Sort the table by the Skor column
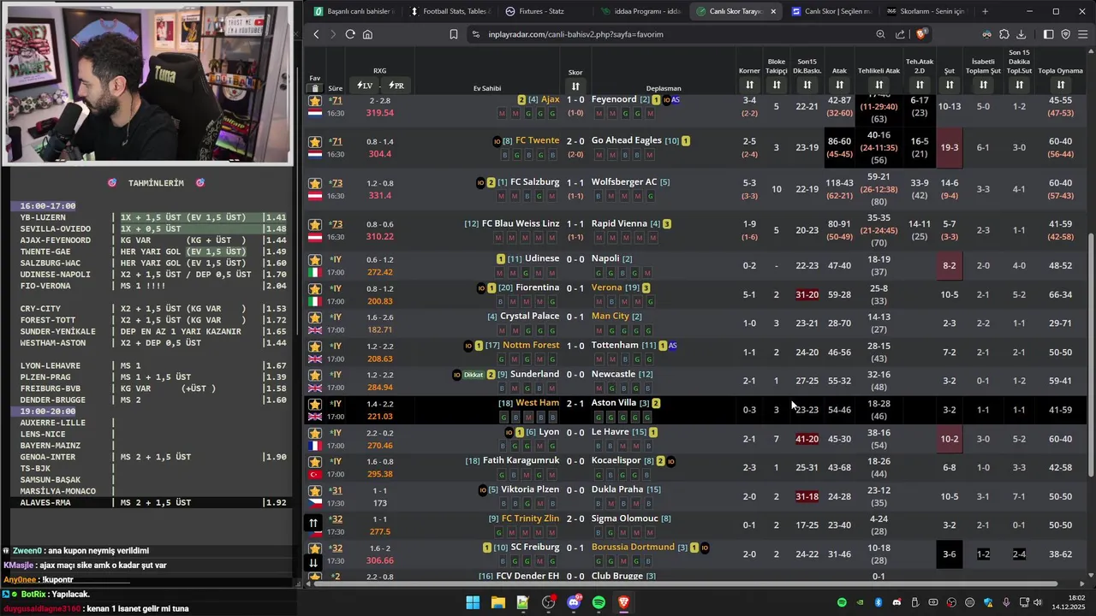This screenshot has height=616, width=1096. click(x=575, y=86)
